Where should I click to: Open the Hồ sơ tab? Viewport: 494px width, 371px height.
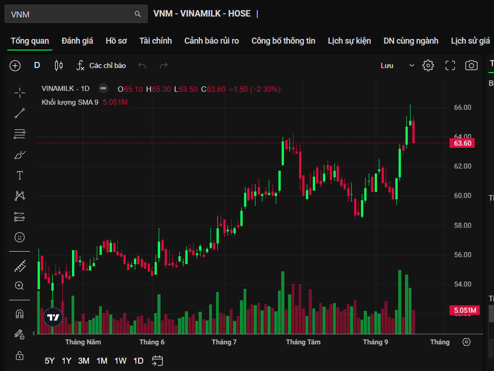pyautogui.click(x=116, y=41)
